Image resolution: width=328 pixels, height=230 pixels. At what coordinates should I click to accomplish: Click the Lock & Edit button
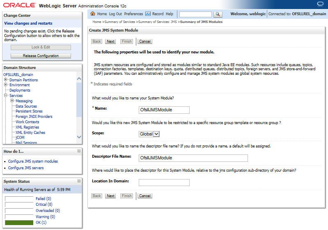(x=41, y=47)
